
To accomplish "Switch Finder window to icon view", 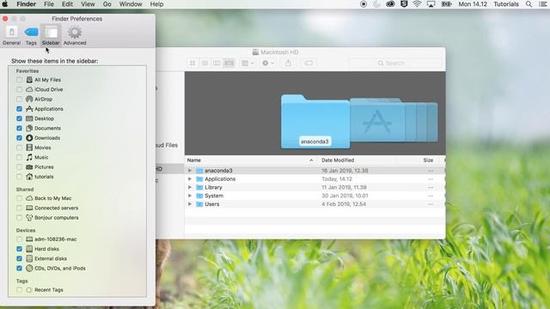I will (x=192, y=63).
